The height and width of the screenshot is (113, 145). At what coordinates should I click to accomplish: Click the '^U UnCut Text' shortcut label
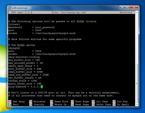pos(101,104)
